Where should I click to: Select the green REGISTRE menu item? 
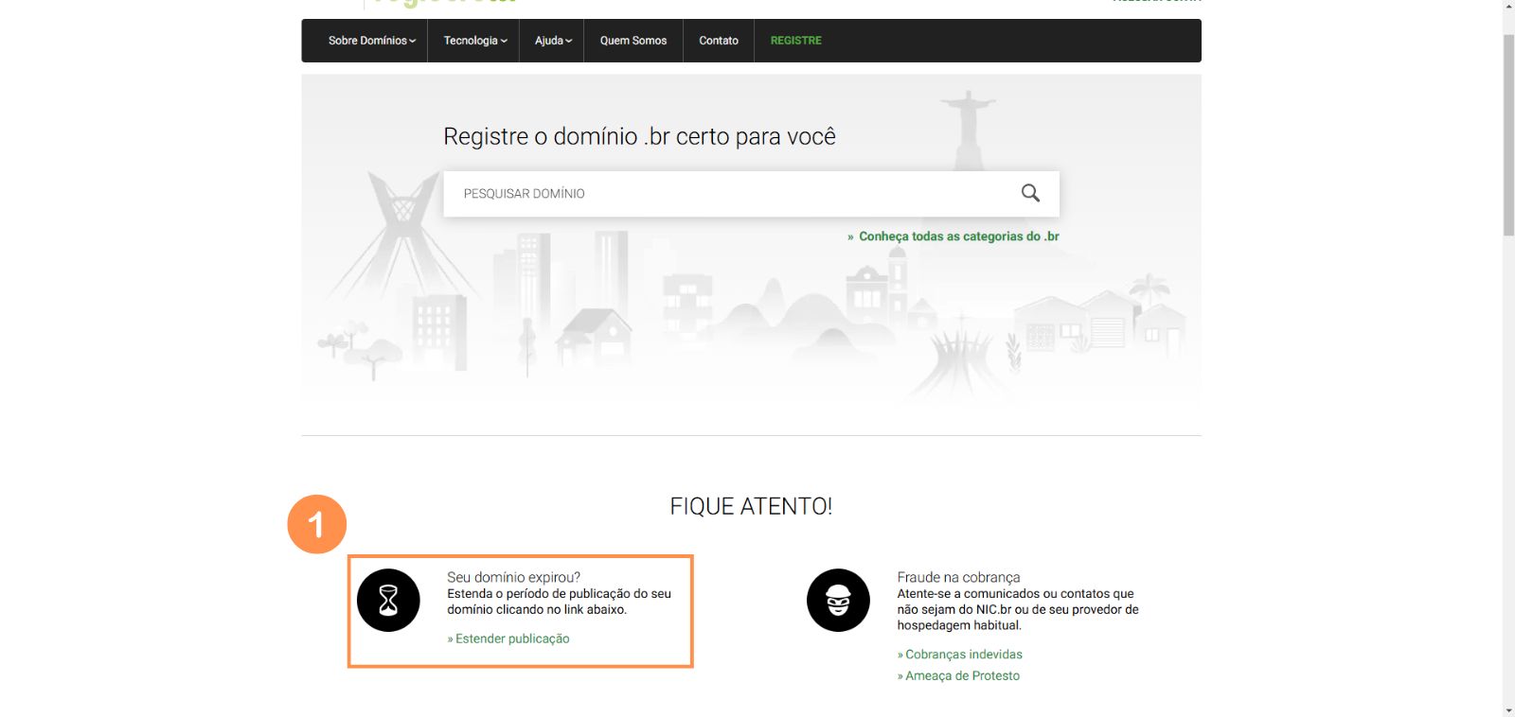(795, 41)
